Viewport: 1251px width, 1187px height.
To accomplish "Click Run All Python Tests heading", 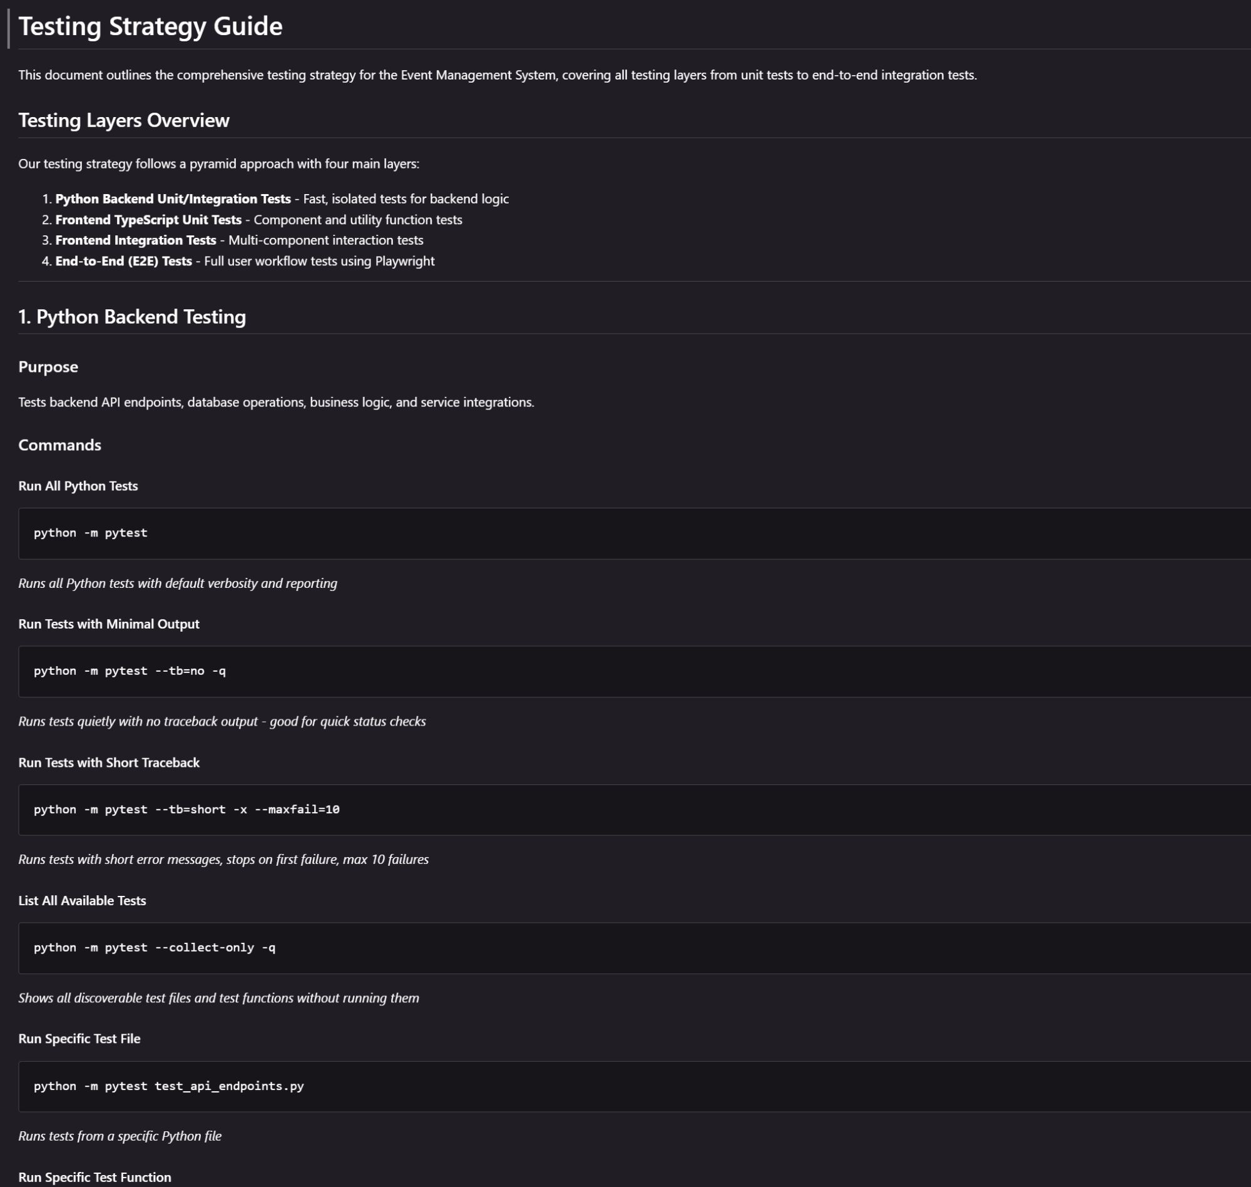I will coord(78,486).
